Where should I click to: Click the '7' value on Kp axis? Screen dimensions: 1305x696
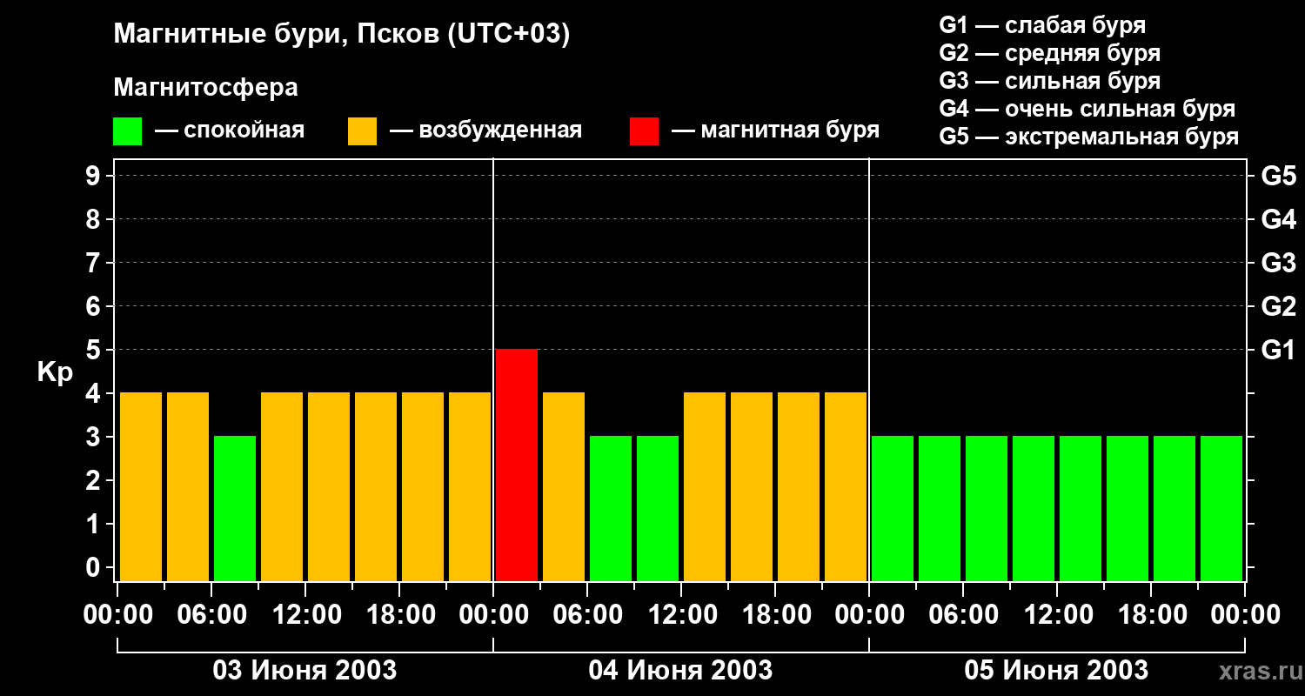(x=95, y=263)
